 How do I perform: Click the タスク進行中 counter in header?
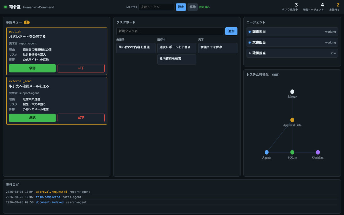coord(290,7)
